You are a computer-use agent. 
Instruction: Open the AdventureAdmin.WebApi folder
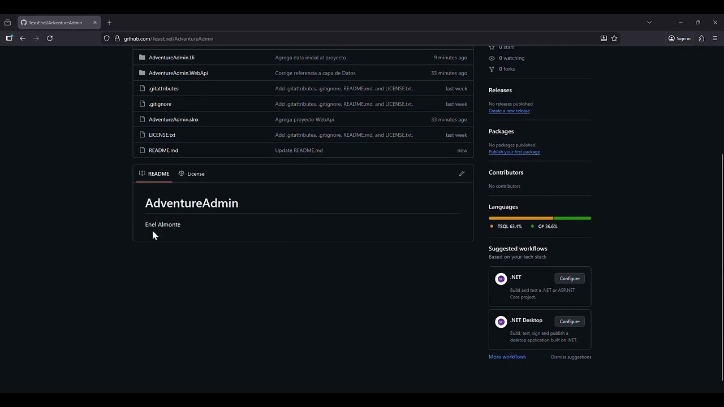tap(178, 73)
